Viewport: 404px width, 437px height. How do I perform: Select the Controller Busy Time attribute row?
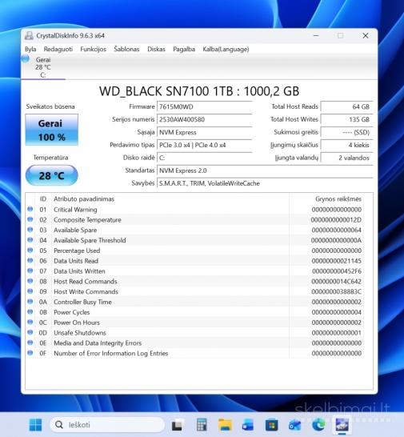(194, 302)
